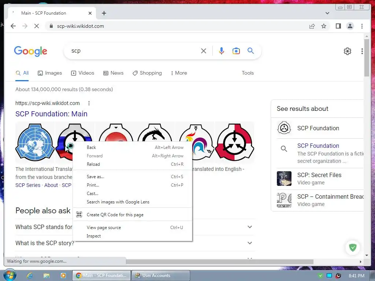Open blue SCP Foundation search suggestion
This screenshot has height=281, width=375.
coord(318,146)
